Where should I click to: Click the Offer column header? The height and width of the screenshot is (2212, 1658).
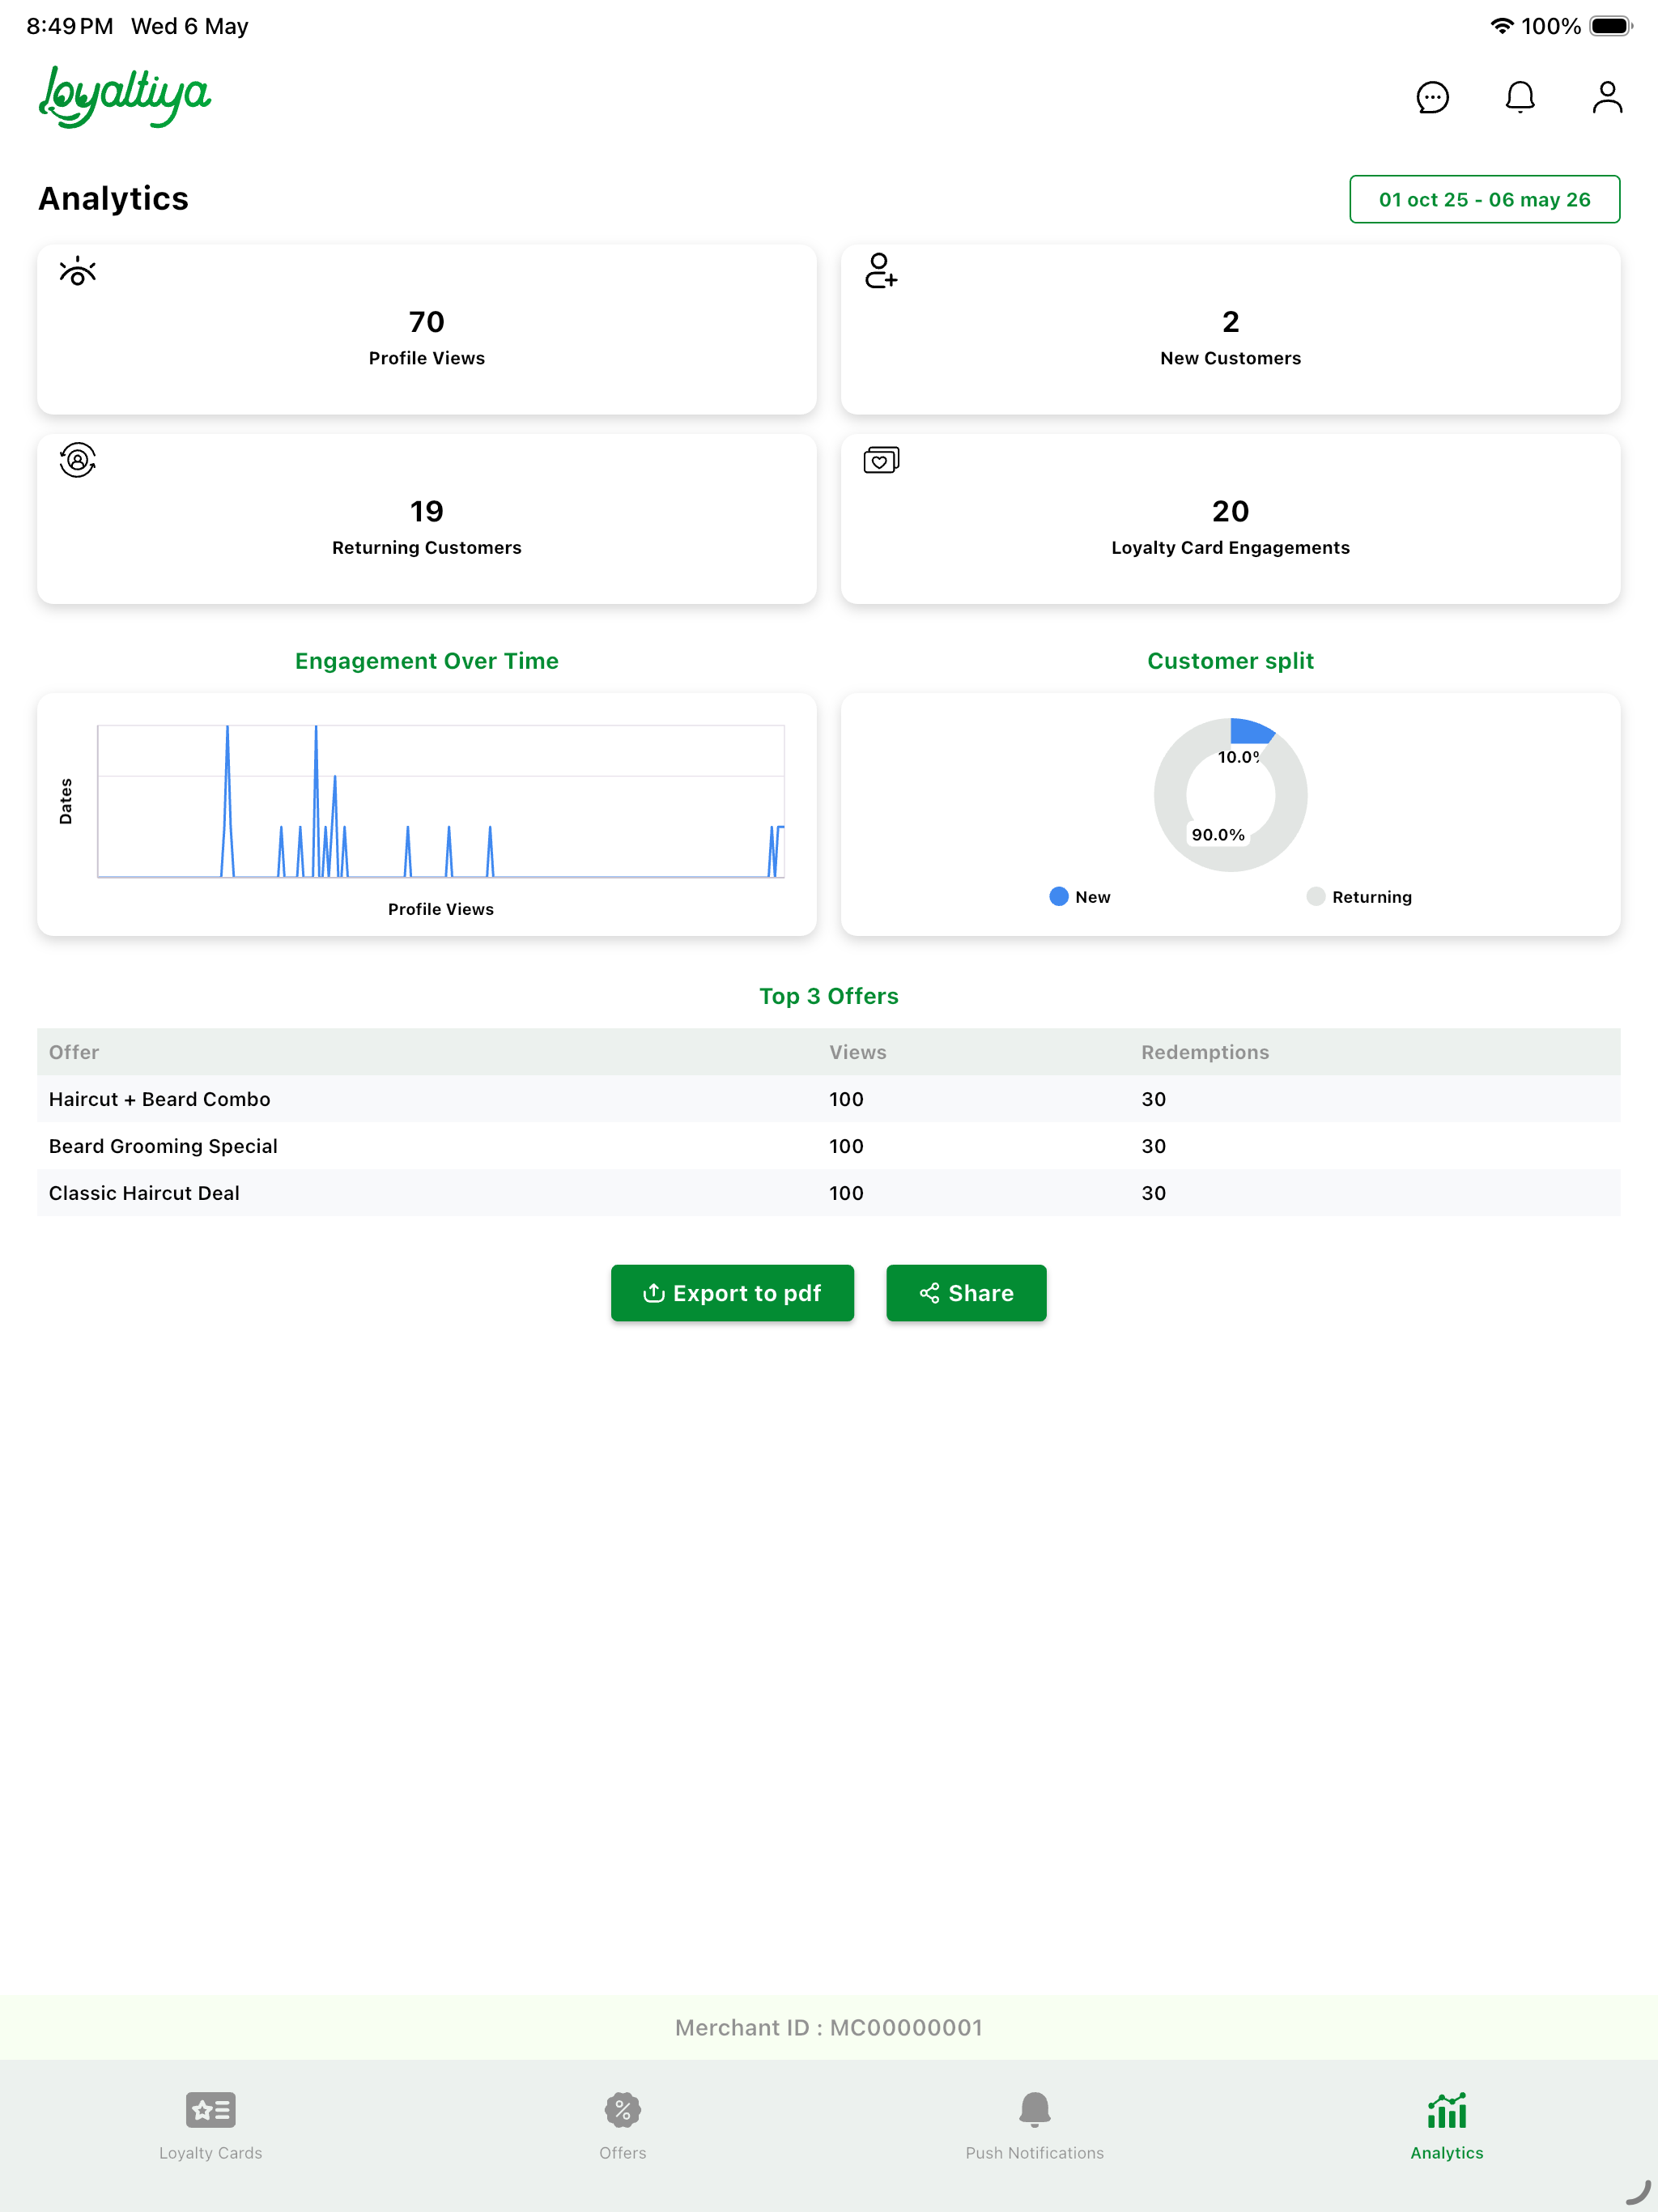74,1052
